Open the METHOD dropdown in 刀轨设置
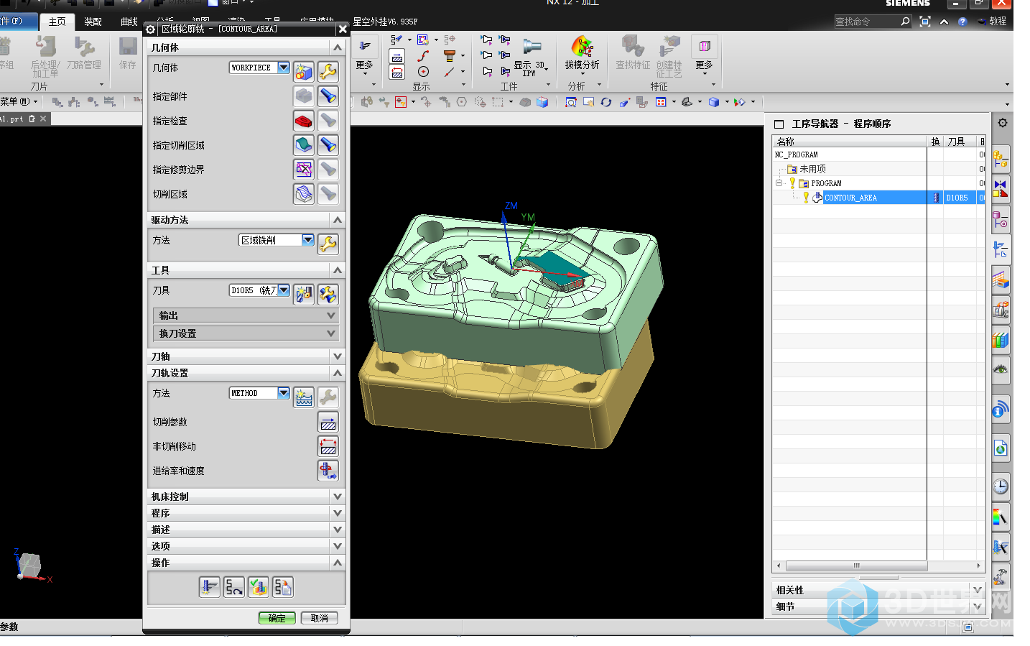This screenshot has height=646, width=1030. [x=284, y=393]
